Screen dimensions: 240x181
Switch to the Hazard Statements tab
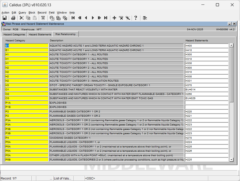(40, 34)
